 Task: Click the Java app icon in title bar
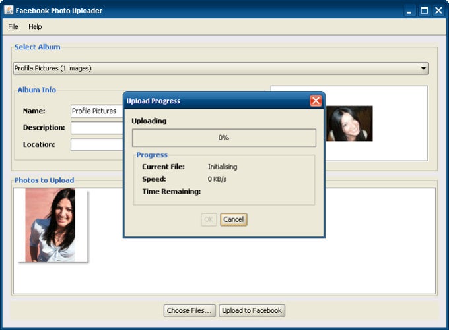tap(9, 10)
